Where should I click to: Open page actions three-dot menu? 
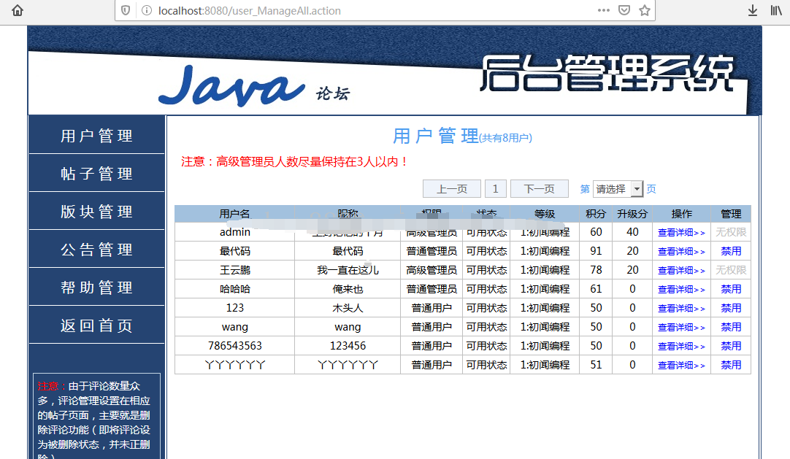click(x=604, y=10)
